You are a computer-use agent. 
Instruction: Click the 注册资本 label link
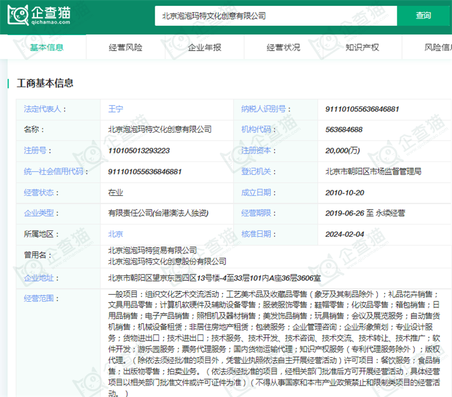click(x=256, y=151)
